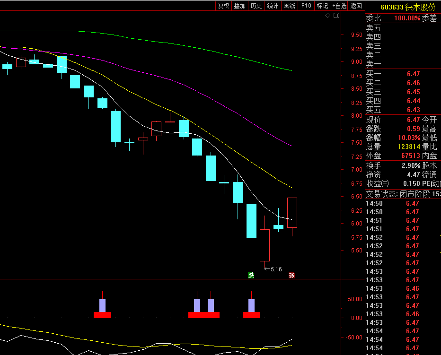
Task: Select the 卖一 ask row
Action: click(403, 64)
